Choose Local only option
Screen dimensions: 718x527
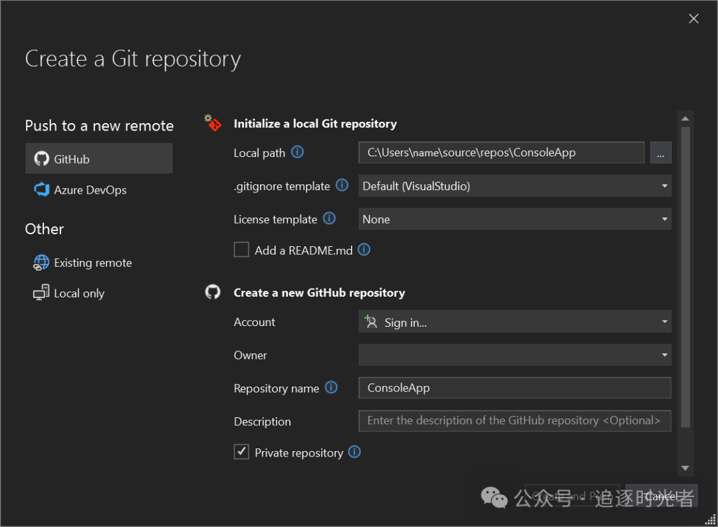coord(78,293)
